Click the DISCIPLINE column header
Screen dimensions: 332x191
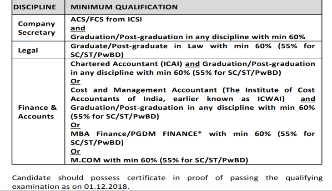35,7
